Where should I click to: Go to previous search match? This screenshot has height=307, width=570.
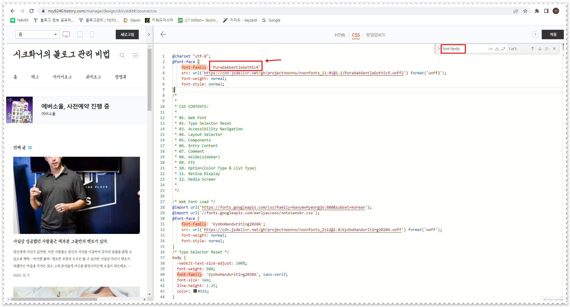[x=532, y=49]
